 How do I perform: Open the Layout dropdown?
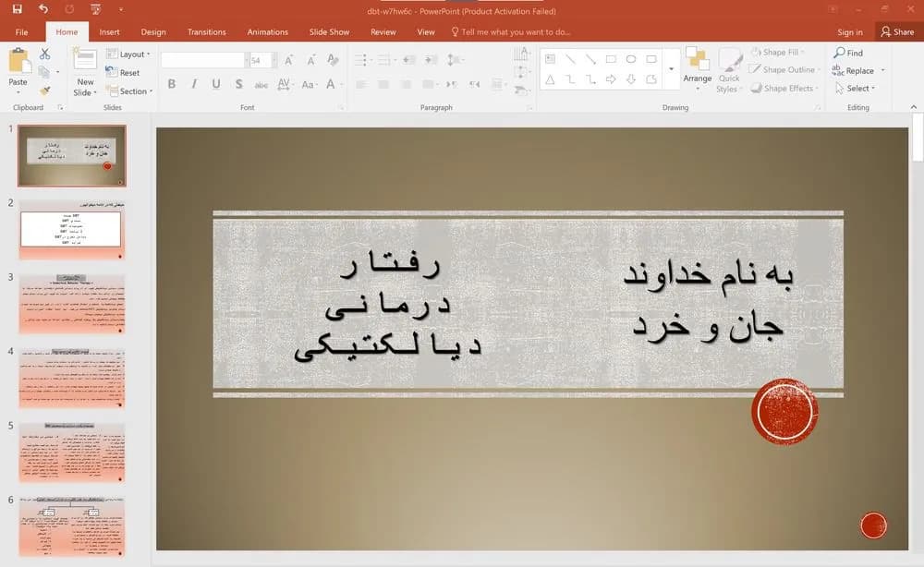(128, 54)
